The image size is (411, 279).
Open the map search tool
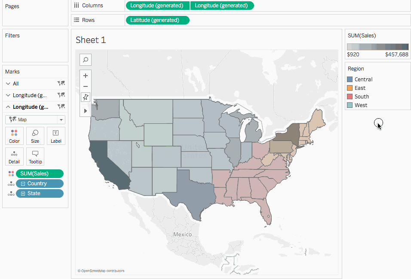pos(86,60)
